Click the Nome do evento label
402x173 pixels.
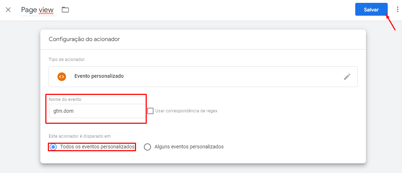click(65, 100)
